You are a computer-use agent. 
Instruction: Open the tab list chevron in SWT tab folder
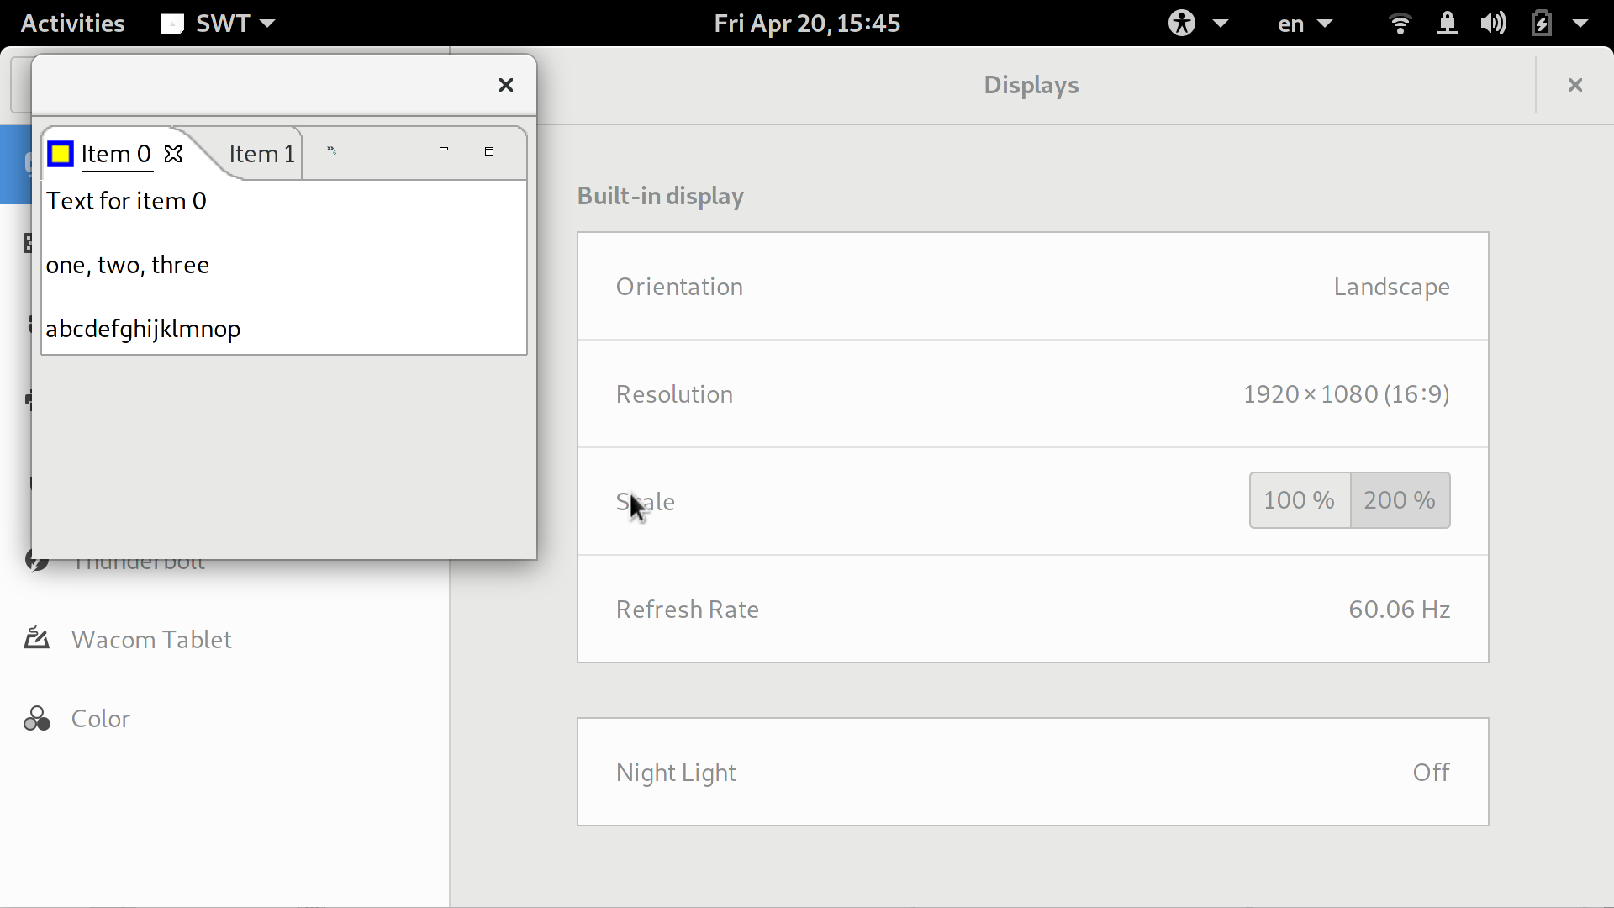(331, 151)
